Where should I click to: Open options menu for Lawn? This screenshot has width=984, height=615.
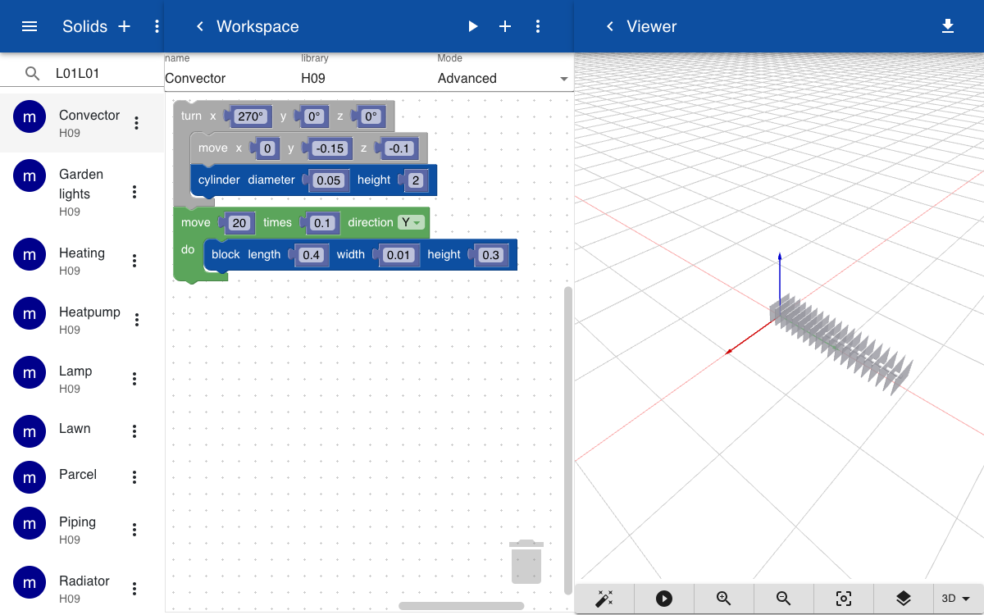(134, 431)
